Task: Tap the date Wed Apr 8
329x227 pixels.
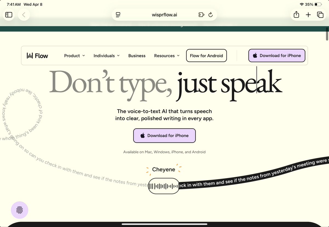Action: click(33, 5)
